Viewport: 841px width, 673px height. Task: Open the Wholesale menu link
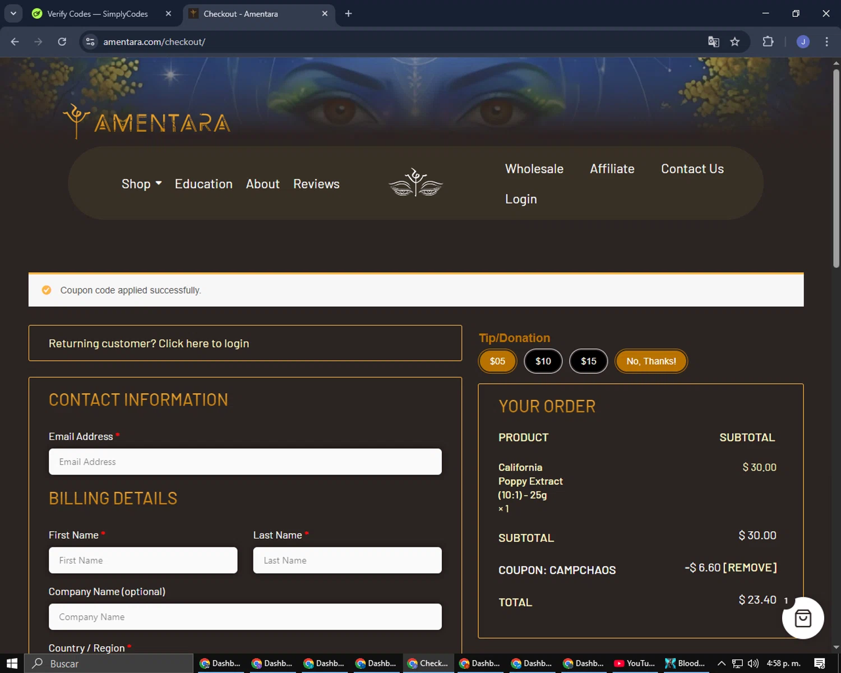(x=534, y=169)
